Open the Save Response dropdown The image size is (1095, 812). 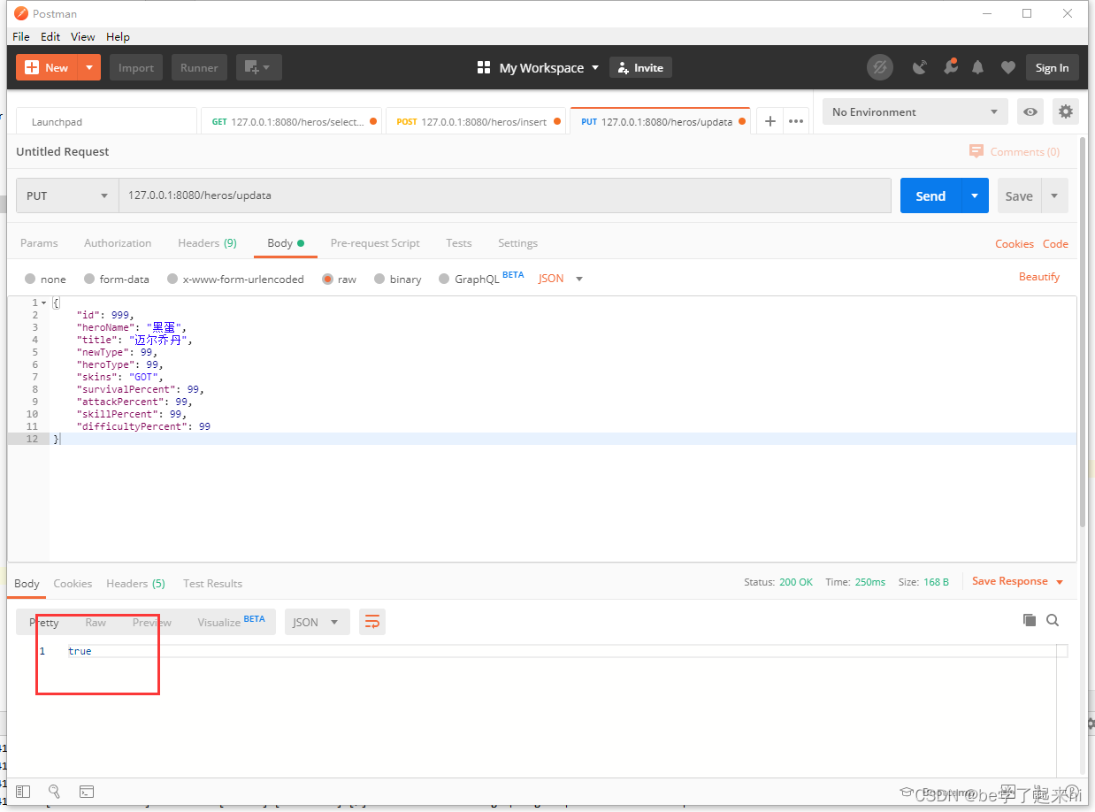(x=1018, y=581)
